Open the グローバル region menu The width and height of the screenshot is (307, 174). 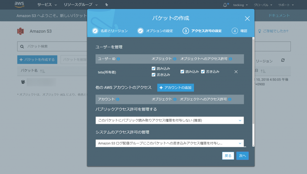pos(263,5)
